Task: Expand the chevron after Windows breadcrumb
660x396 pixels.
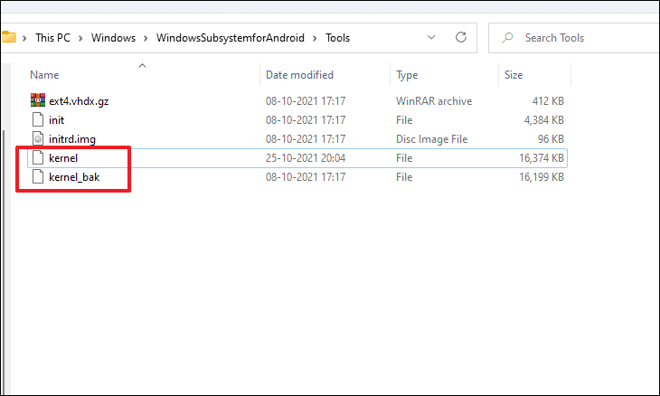Action: coord(146,38)
